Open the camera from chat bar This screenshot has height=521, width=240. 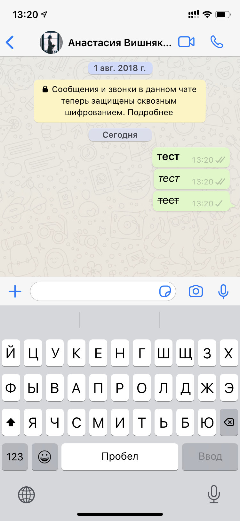click(196, 291)
